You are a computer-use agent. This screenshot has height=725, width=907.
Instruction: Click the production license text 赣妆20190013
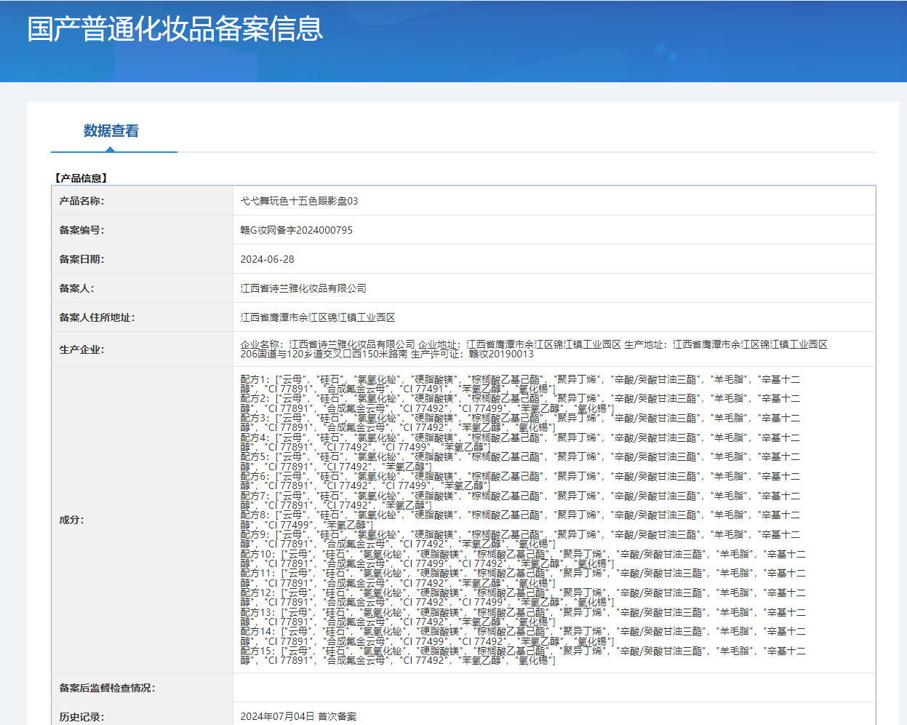(501, 354)
